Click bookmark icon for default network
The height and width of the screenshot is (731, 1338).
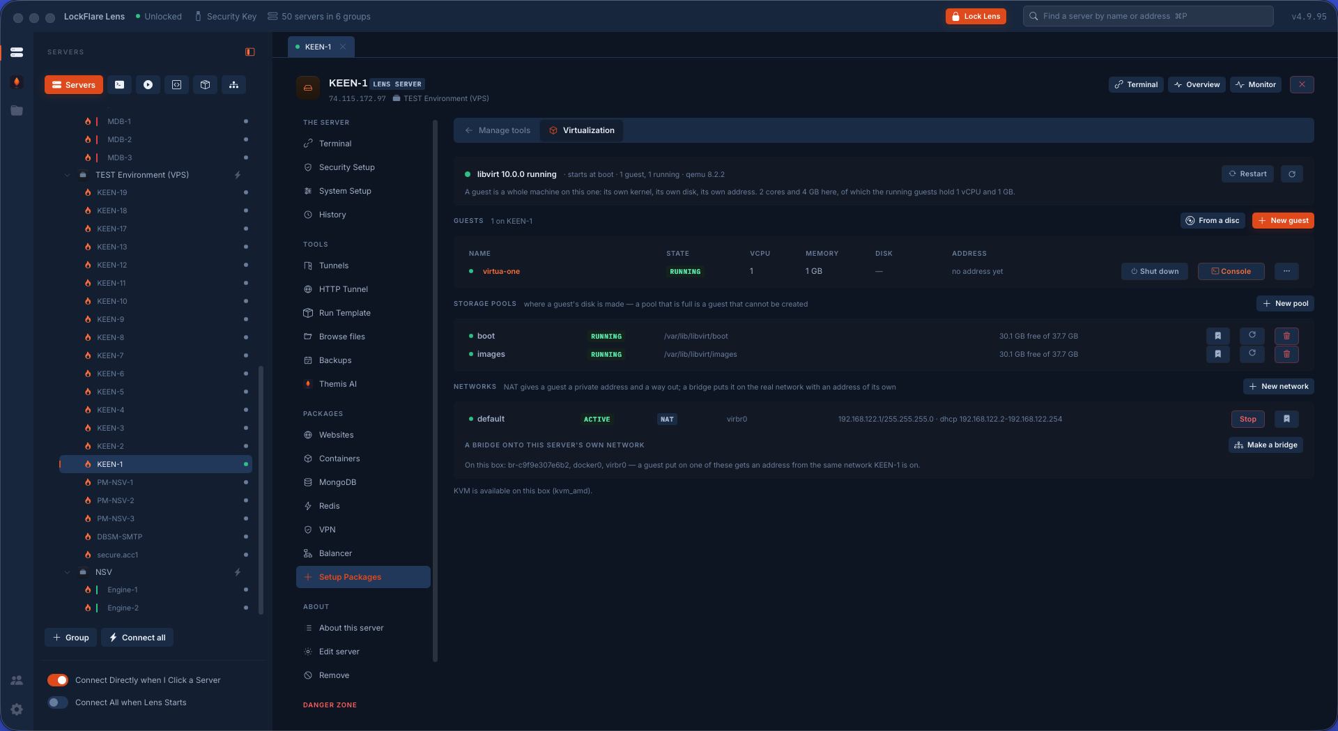coord(1286,419)
